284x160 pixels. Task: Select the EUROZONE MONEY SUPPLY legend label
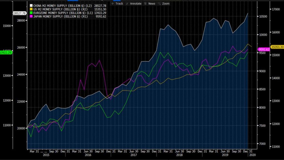pos(63,13)
